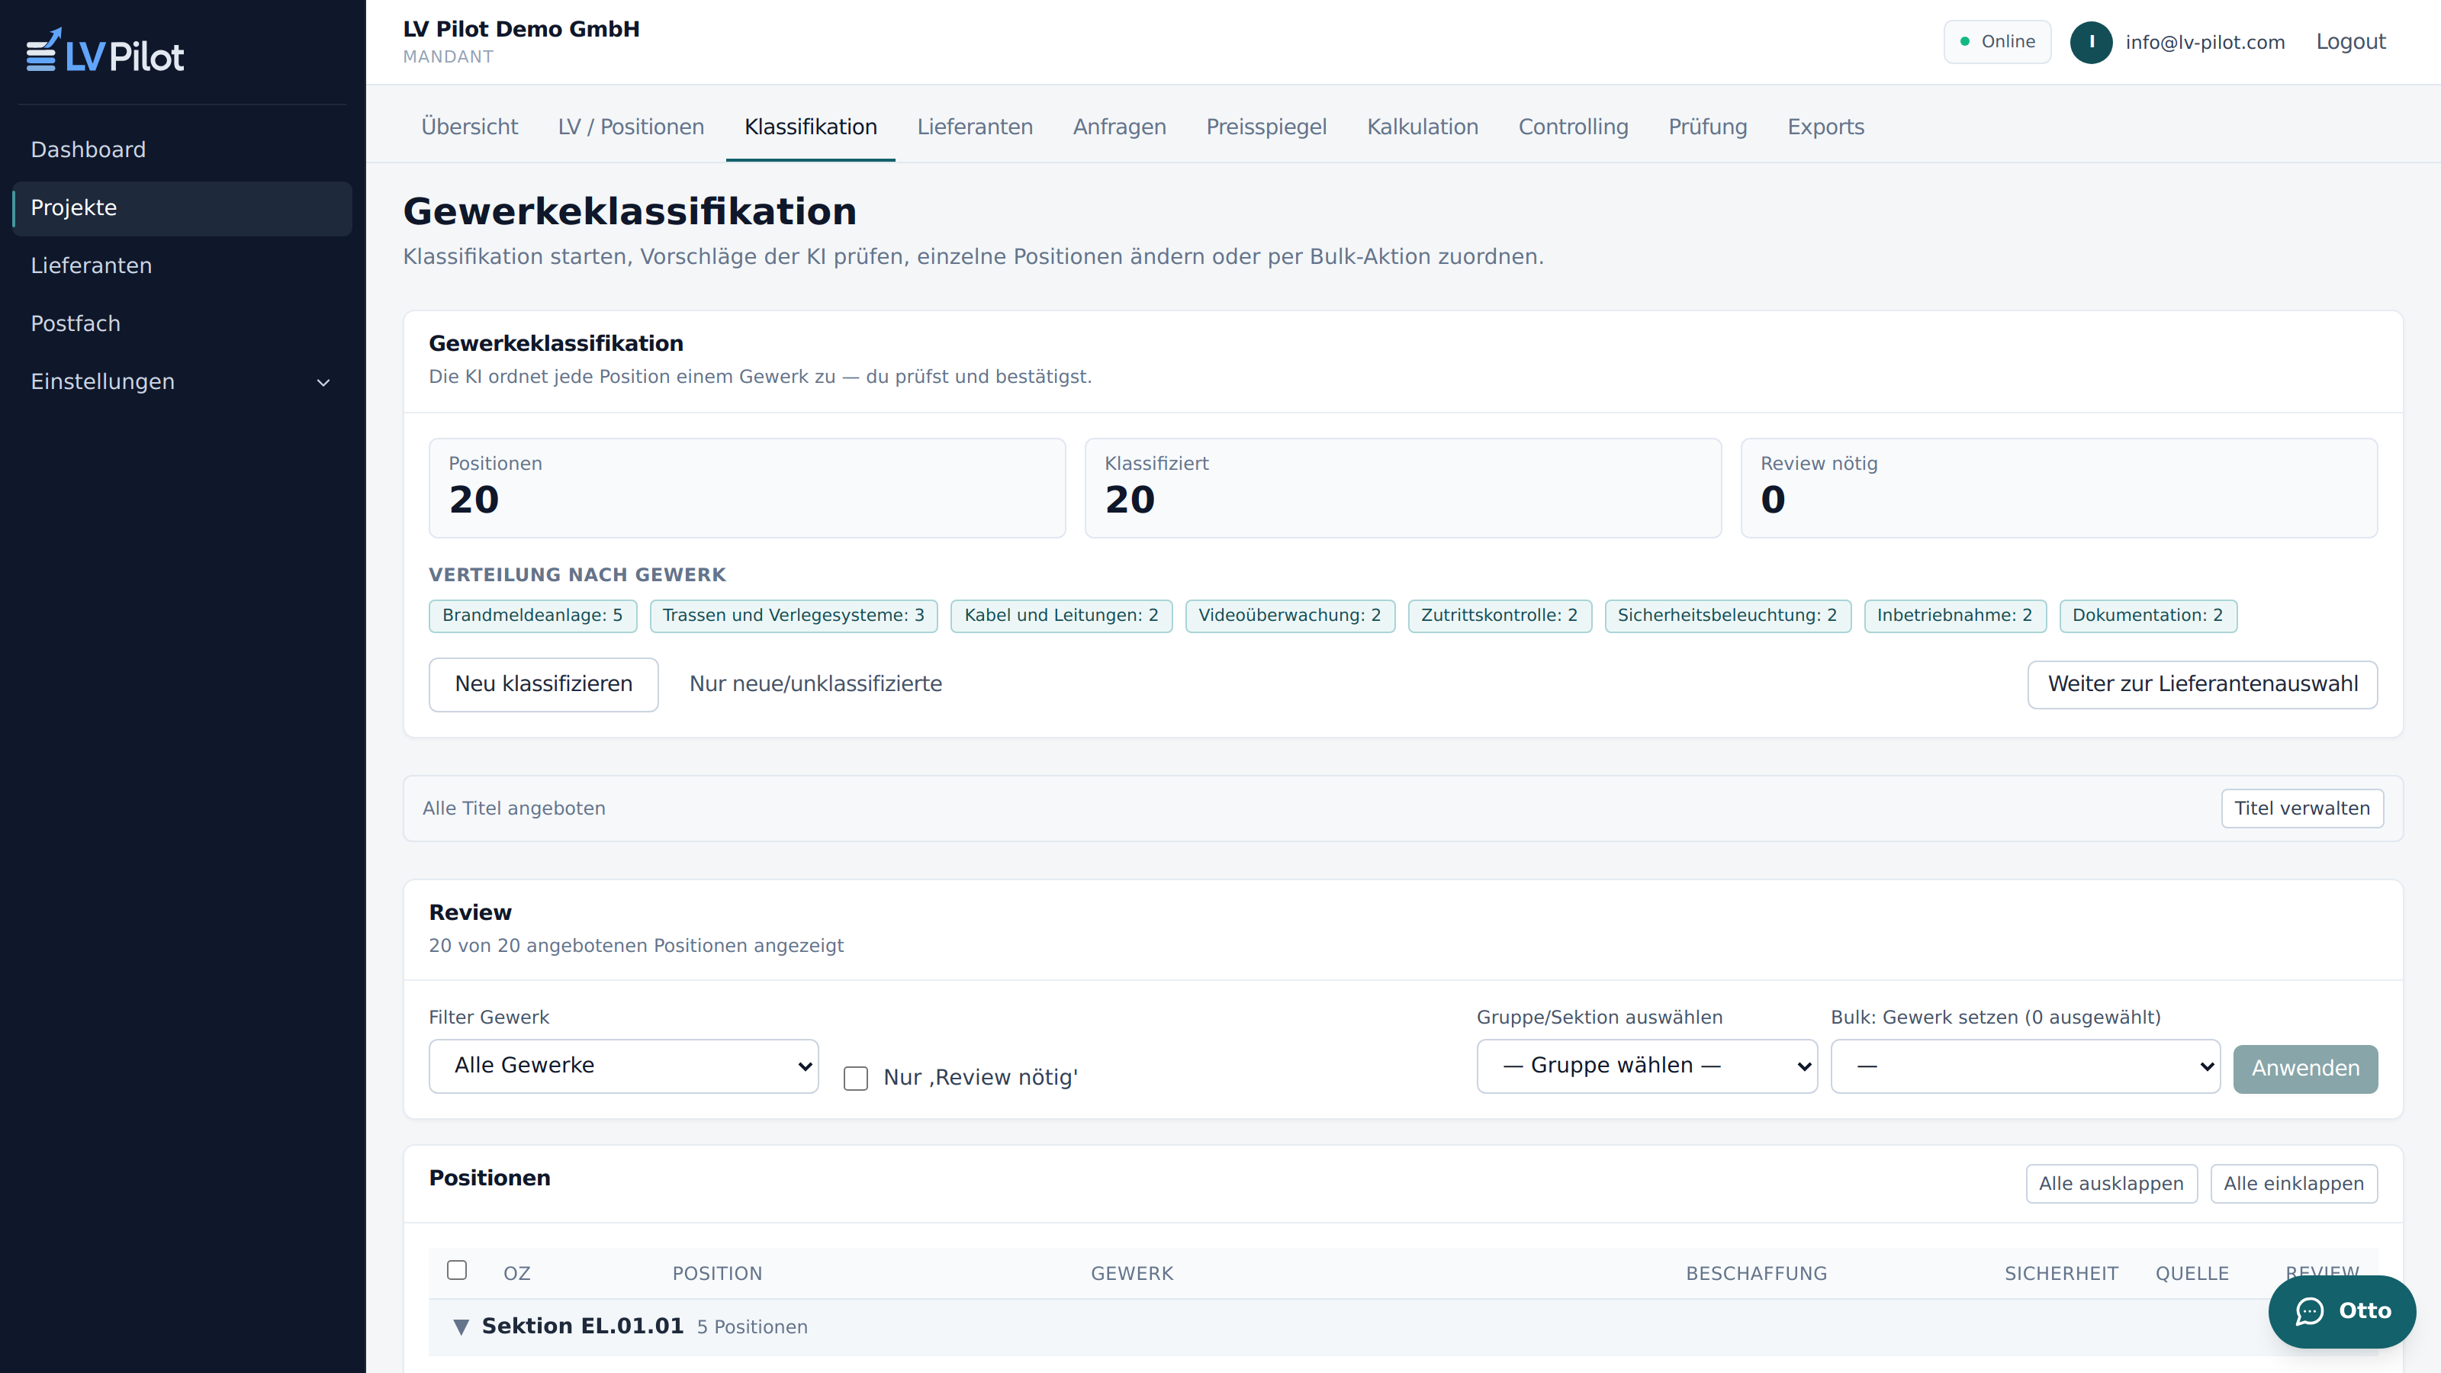Image resolution: width=2441 pixels, height=1373 pixels.
Task: Click the Zutrittskontrolle: 2 chip
Action: (x=1499, y=616)
